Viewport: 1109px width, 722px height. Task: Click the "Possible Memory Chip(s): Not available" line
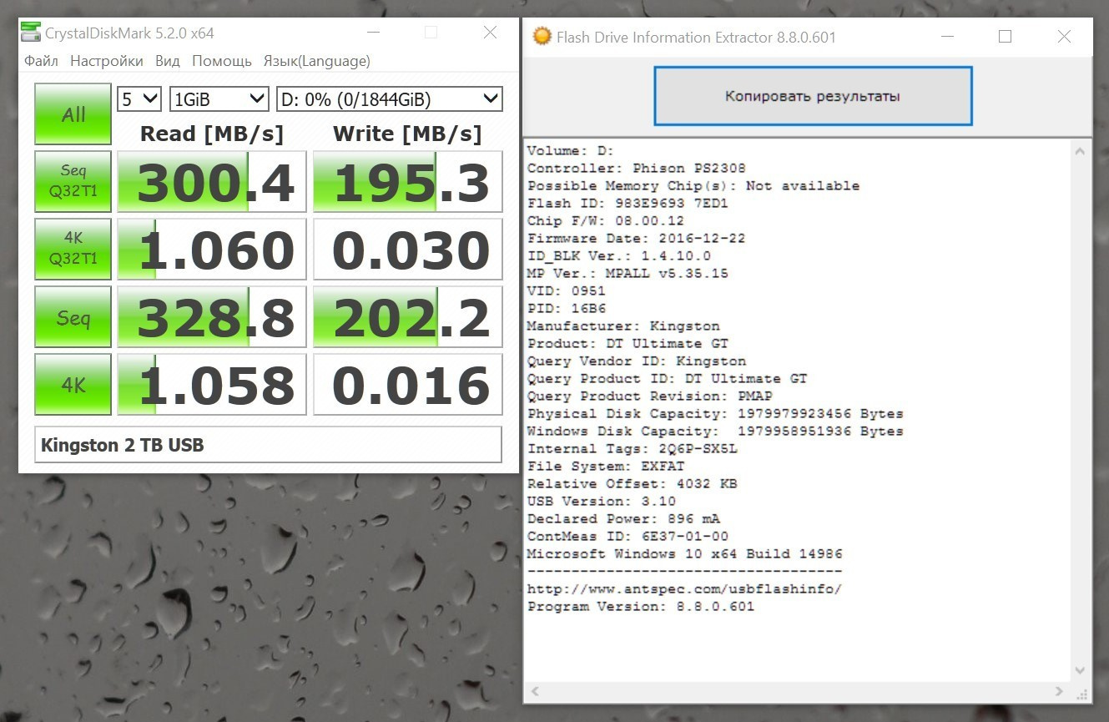(x=693, y=186)
